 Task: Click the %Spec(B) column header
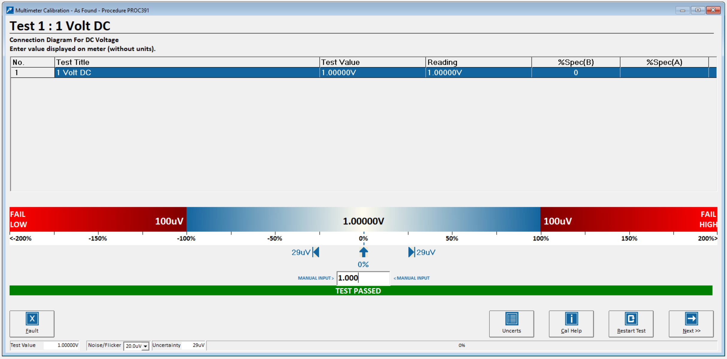[575, 62]
